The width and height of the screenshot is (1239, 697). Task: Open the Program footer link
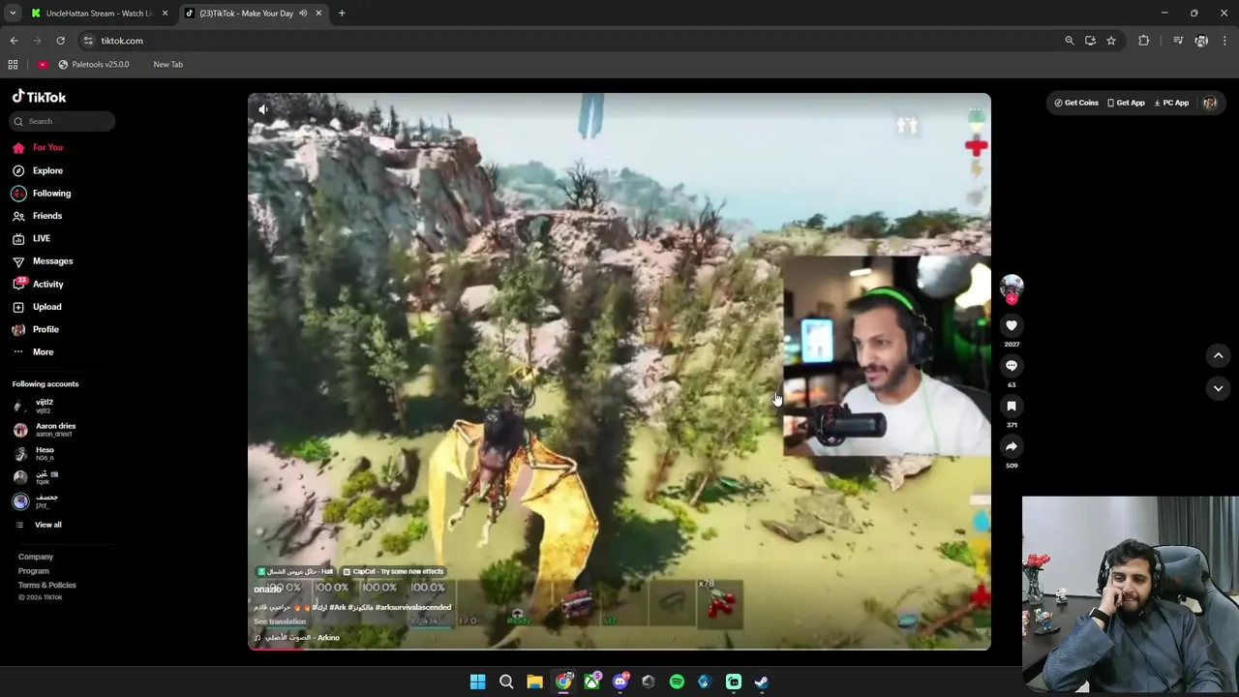tap(34, 571)
